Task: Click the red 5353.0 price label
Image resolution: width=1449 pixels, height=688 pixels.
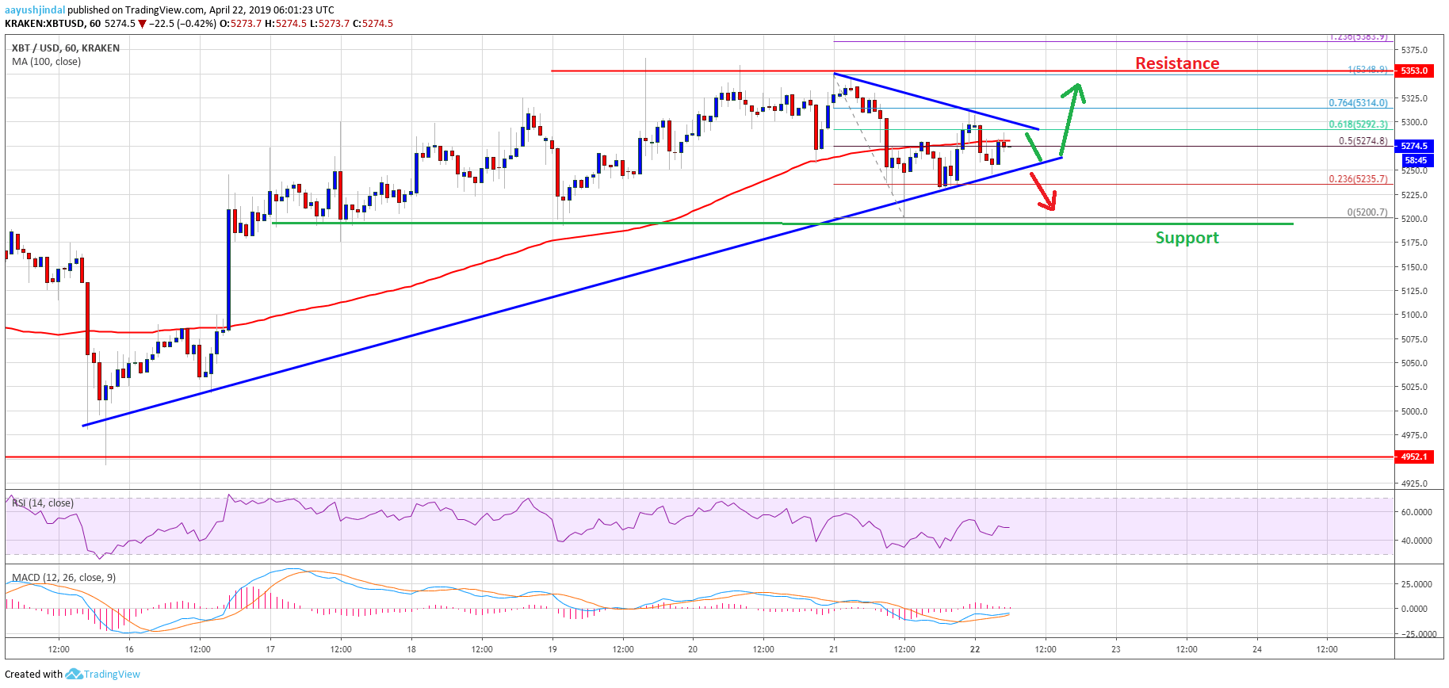Action: (x=1414, y=71)
